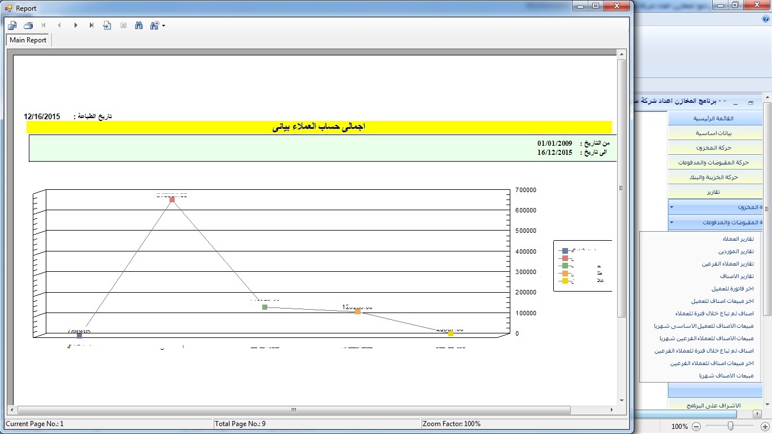
Task: Adjust the 100% zoom slider handle
Action: tap(731, 426)
